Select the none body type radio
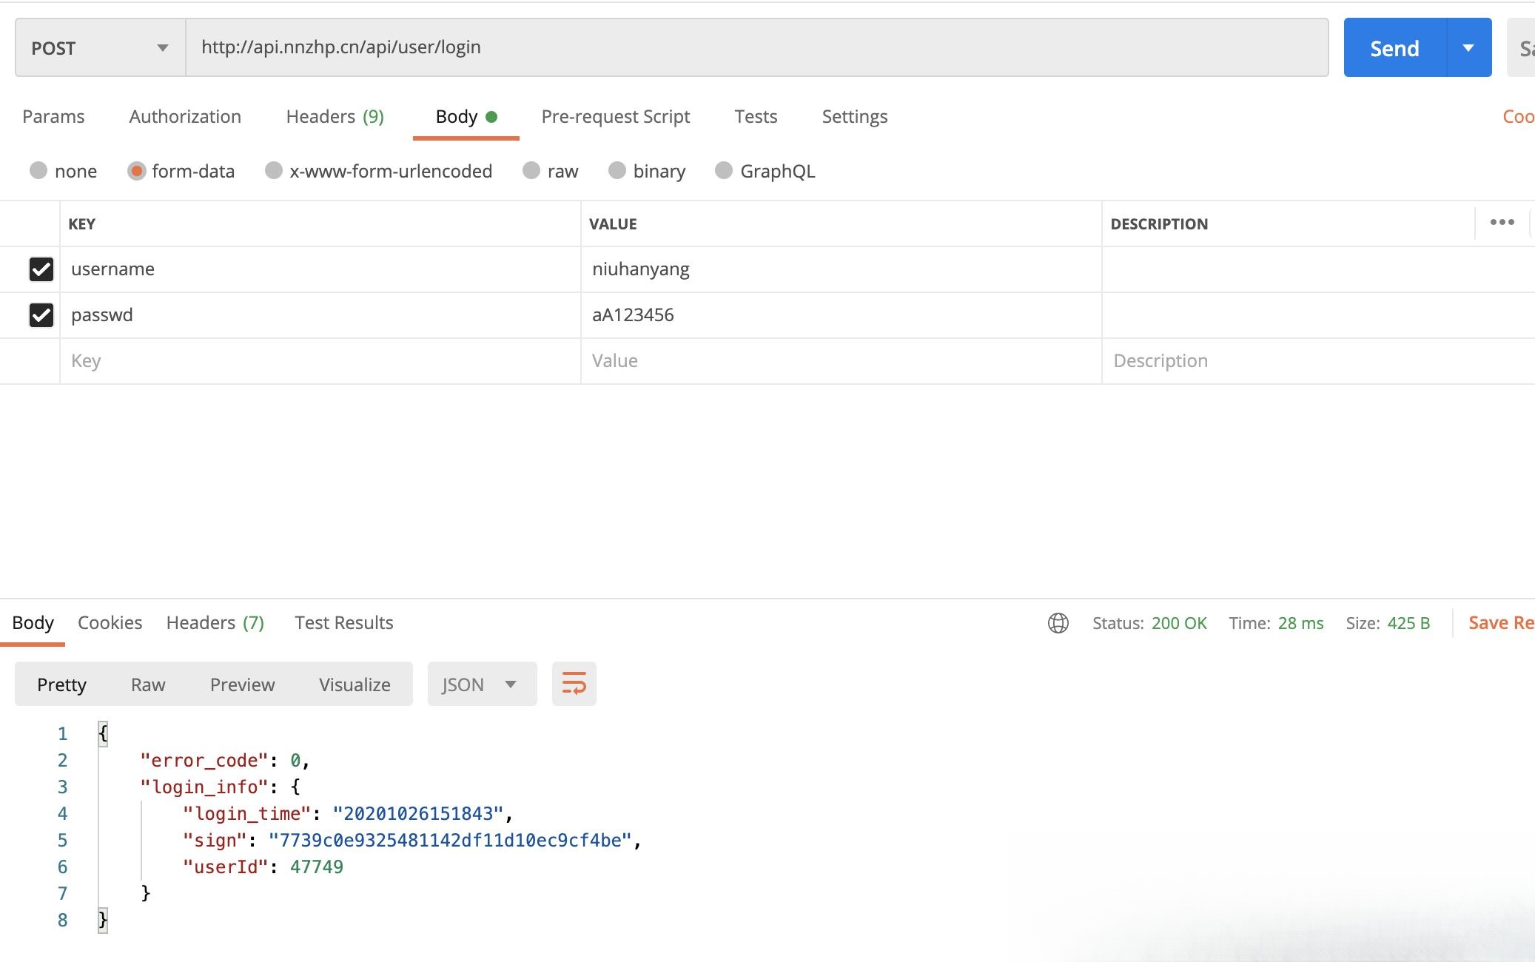 click(38, 171)
